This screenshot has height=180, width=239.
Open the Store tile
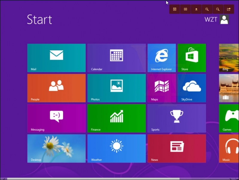tap(192, 58)
